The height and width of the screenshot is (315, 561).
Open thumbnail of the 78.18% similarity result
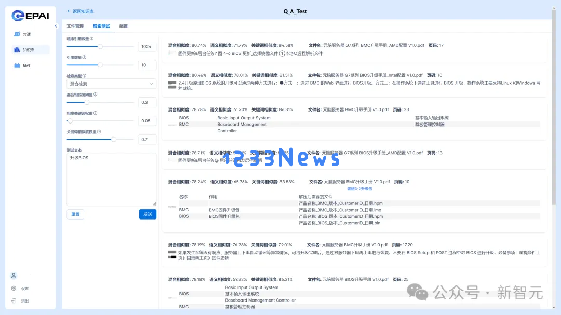[172, 297]
